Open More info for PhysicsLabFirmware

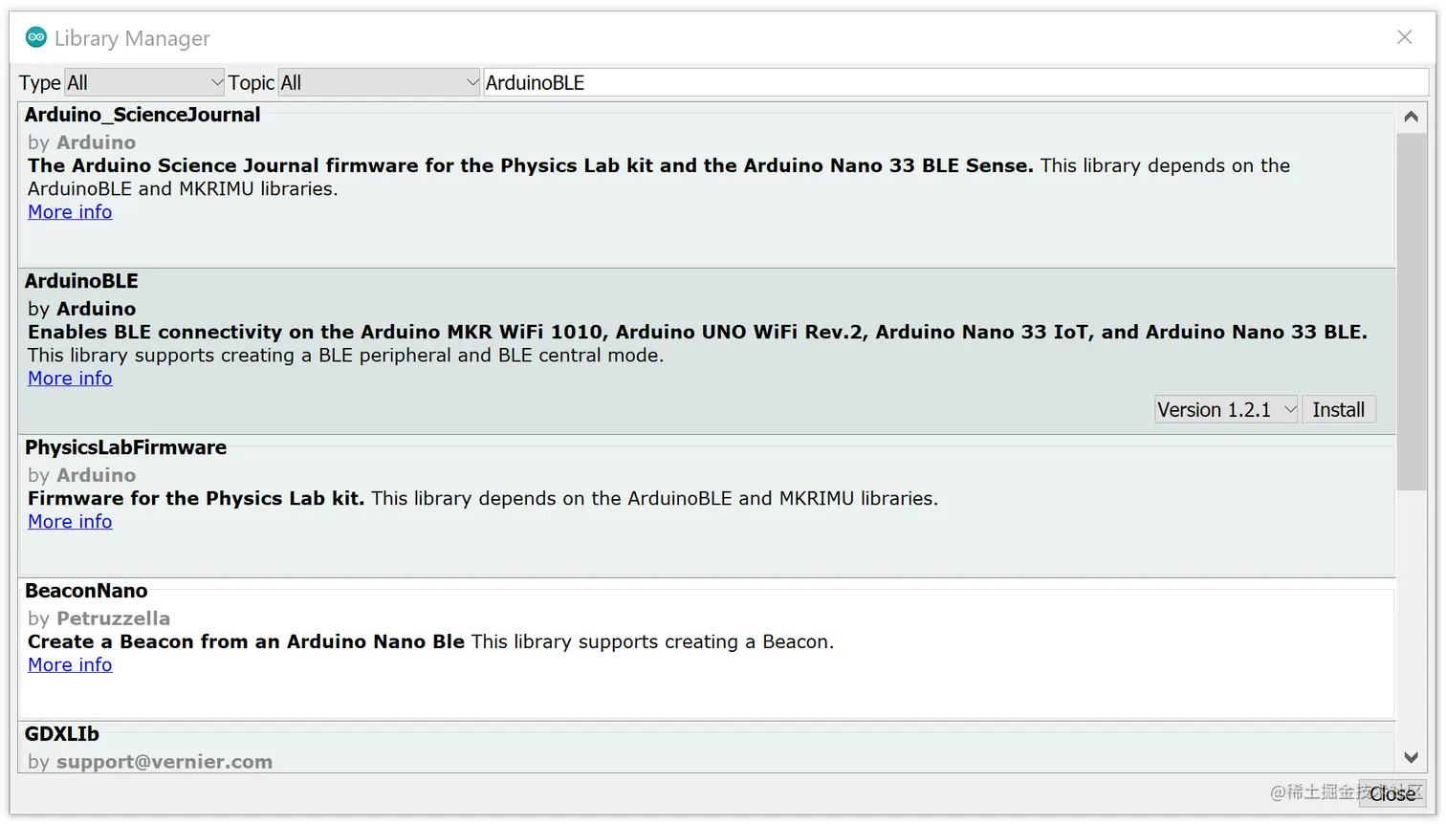click(x=69, y=521)
